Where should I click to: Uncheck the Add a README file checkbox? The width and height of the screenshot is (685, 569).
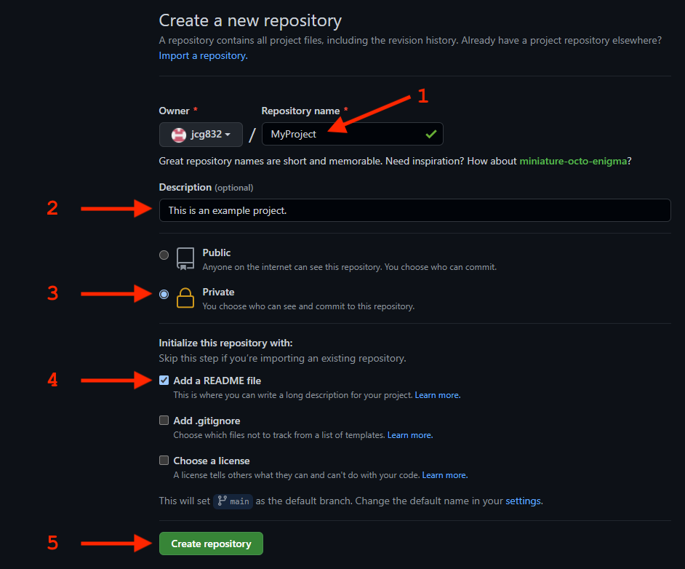(164, 381)
